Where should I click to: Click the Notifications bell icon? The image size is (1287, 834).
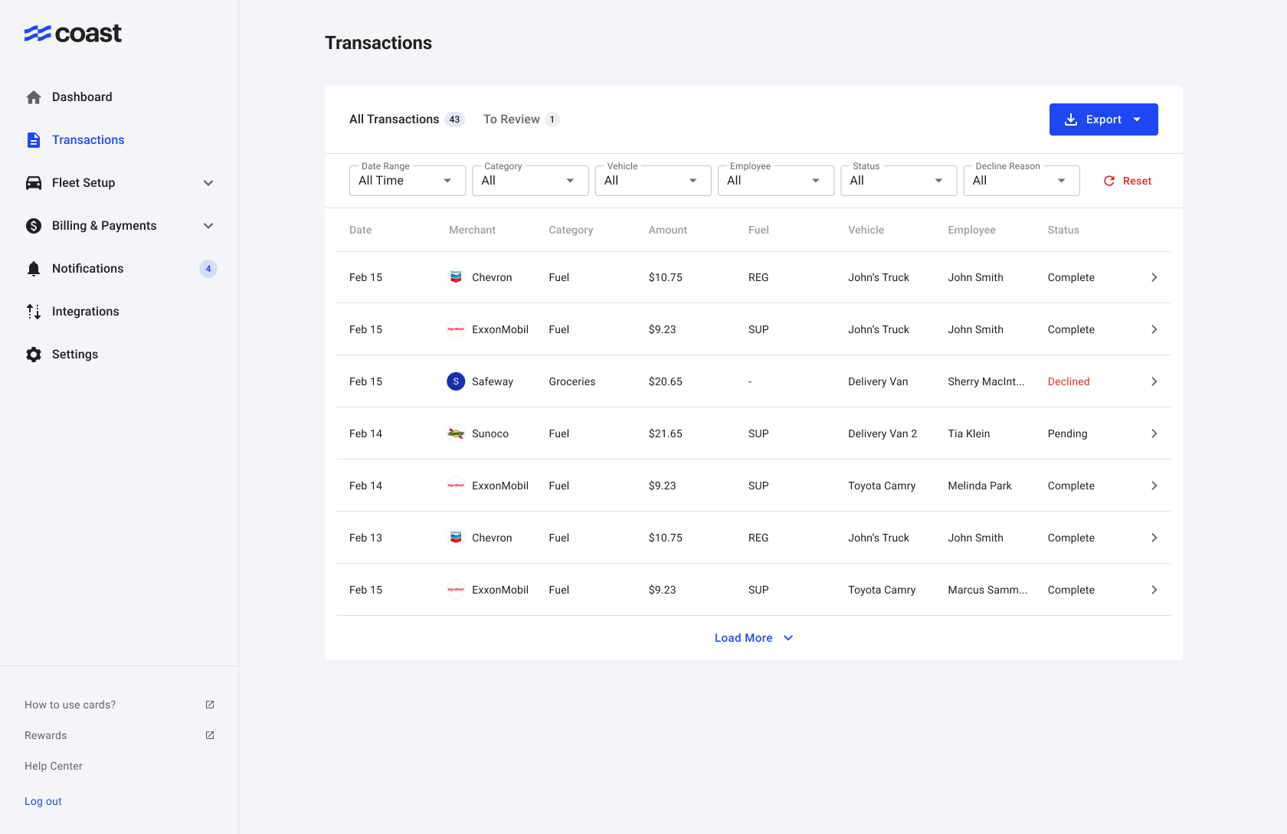pos(33,268)
